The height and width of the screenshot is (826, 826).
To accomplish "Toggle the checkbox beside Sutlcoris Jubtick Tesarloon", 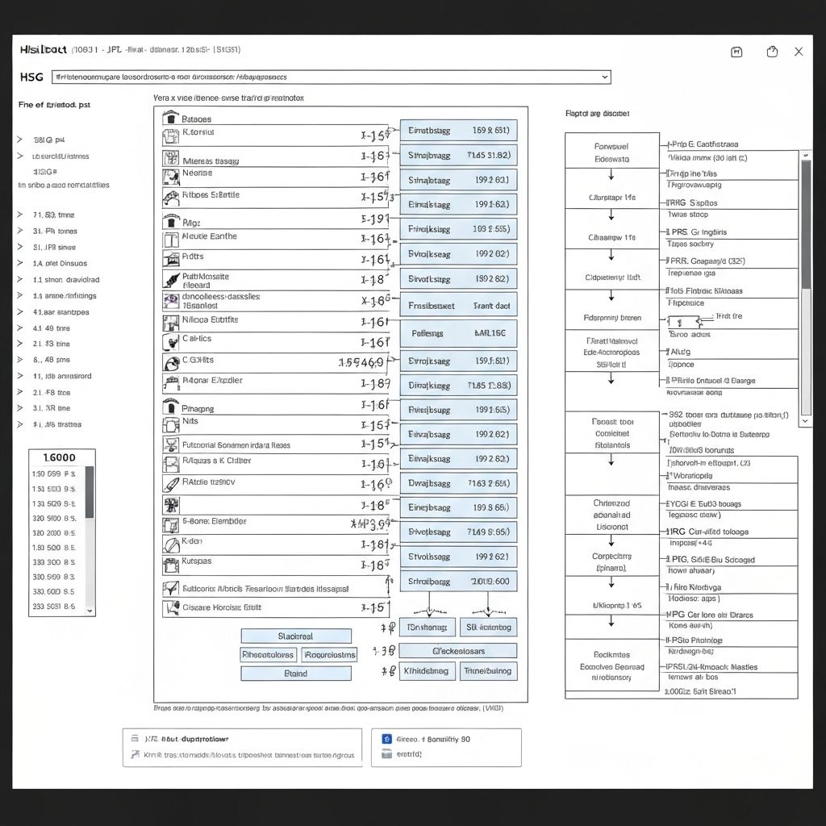I will point(170,588).
